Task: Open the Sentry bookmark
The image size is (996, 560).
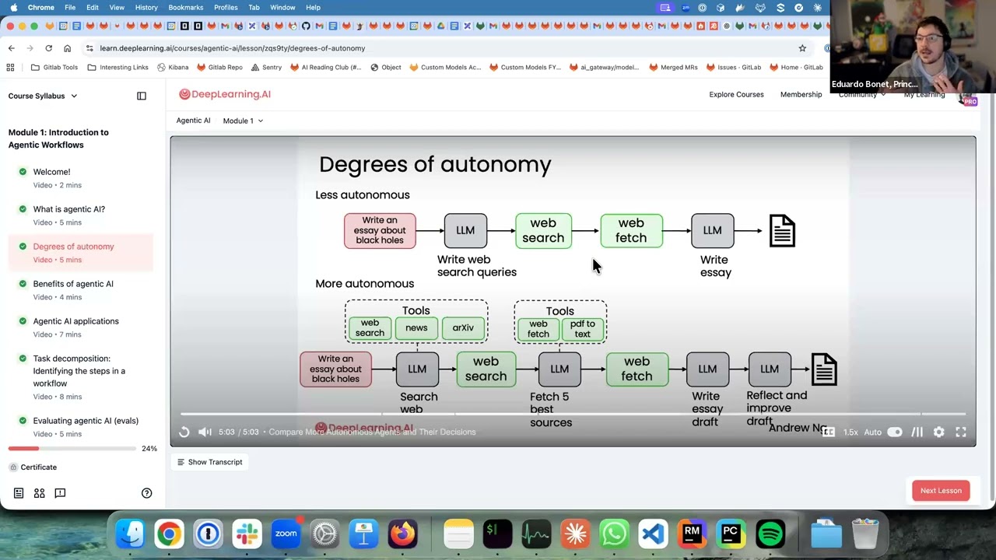Action: point(266,68)
